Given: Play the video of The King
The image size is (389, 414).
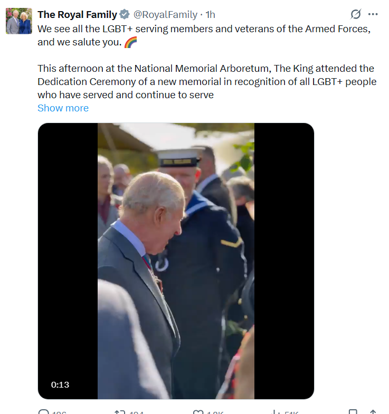Looking at the screenshot, I should pos(176,261).
